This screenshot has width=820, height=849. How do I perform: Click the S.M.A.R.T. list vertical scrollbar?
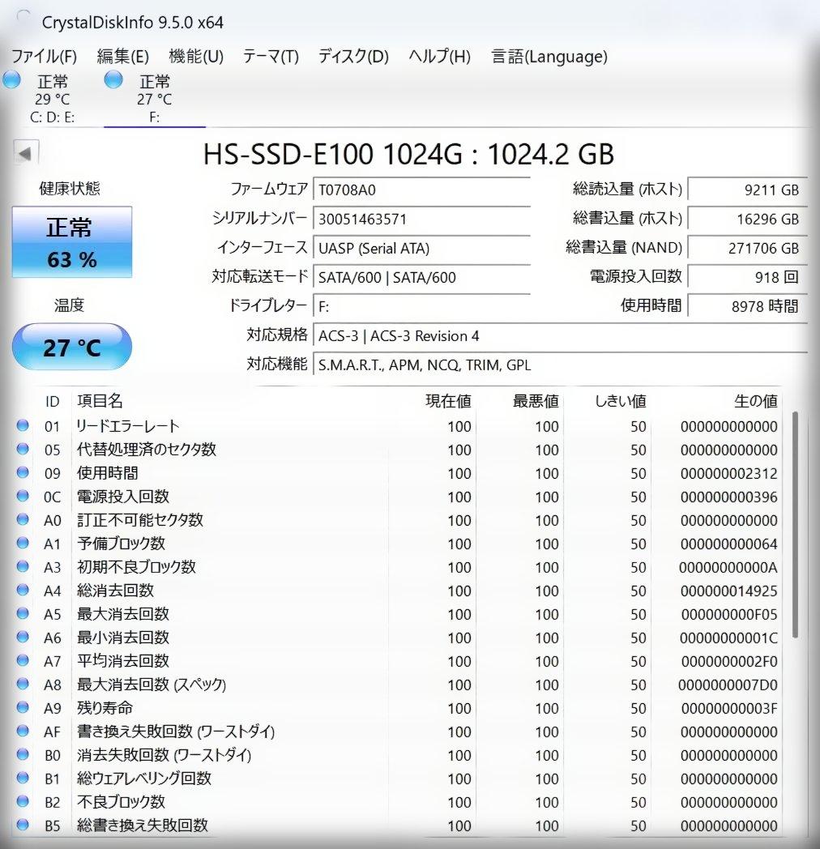(795, 525)
